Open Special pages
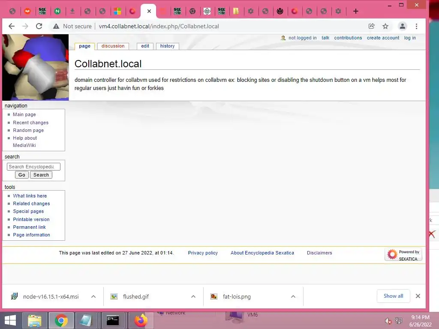Image resolution: width=439 pixels, height=329 pixels. point(28,212)
